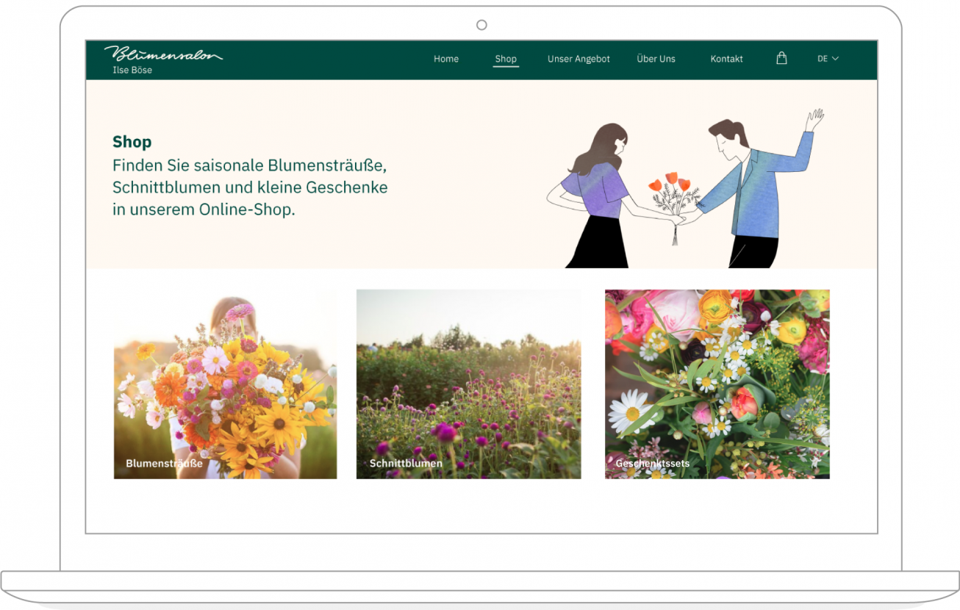Click the 'Ilse Böse' subtitle text
Viewport: 960px width, 610px height.
[132, 71]
